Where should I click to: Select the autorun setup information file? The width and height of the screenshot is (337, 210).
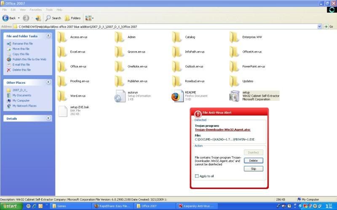pos(133,96)
